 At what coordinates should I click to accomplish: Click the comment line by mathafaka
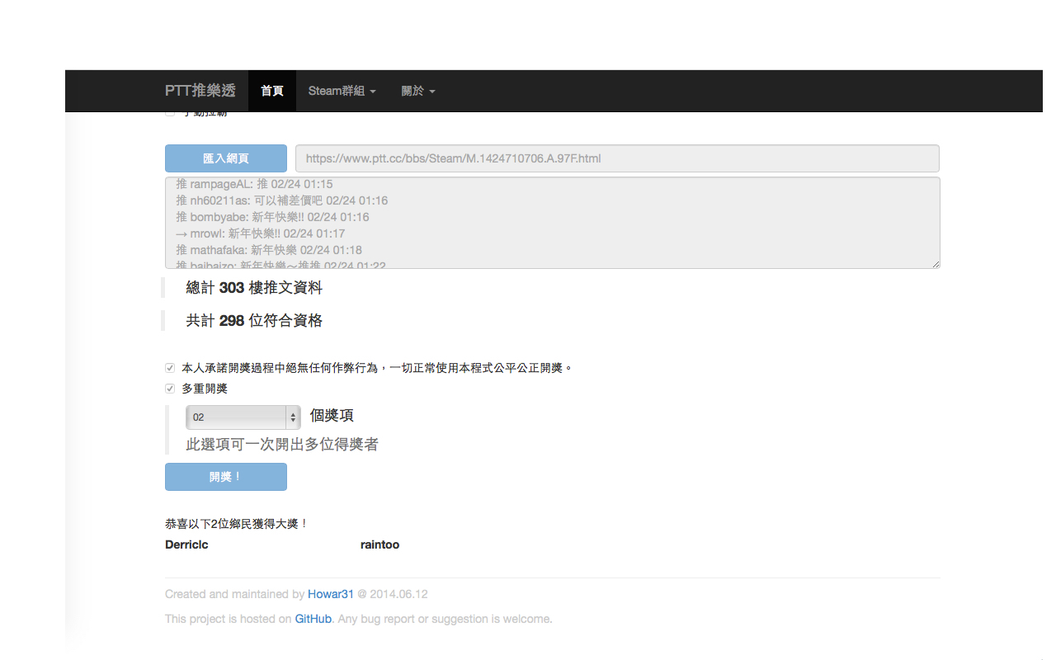(269, 250)
